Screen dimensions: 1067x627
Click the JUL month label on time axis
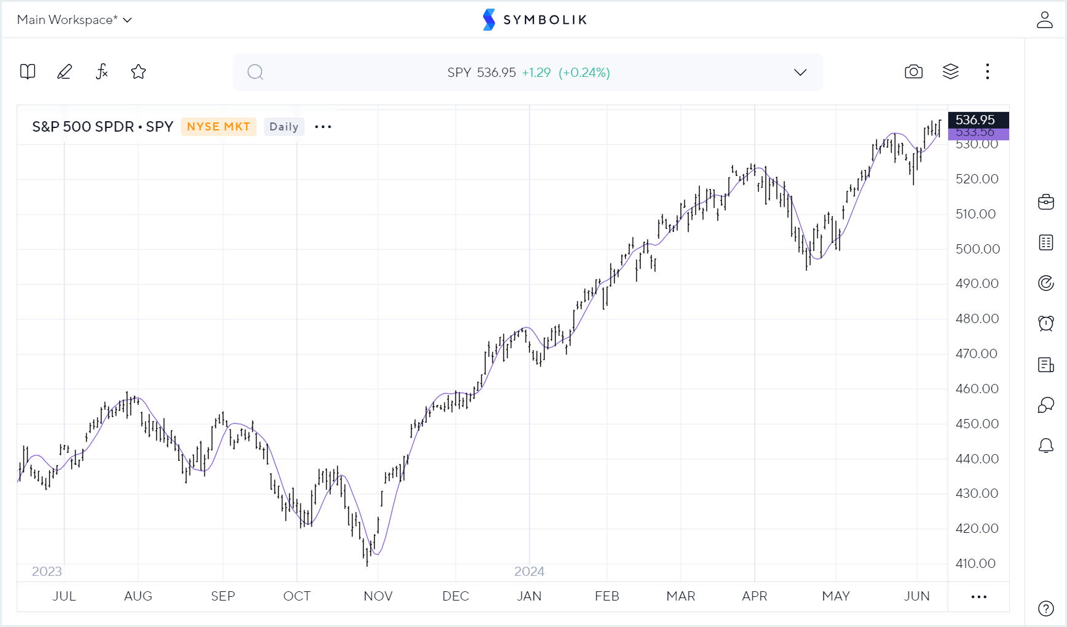[64, 596]
